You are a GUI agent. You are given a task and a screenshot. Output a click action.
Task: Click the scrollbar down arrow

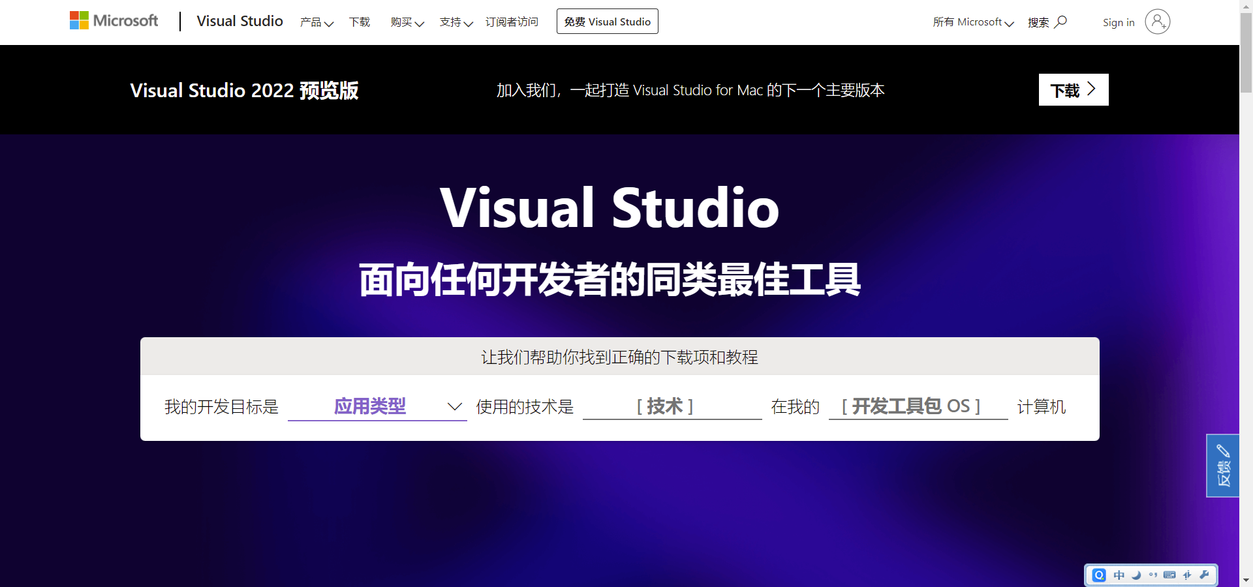click(x=1246, y=580)
